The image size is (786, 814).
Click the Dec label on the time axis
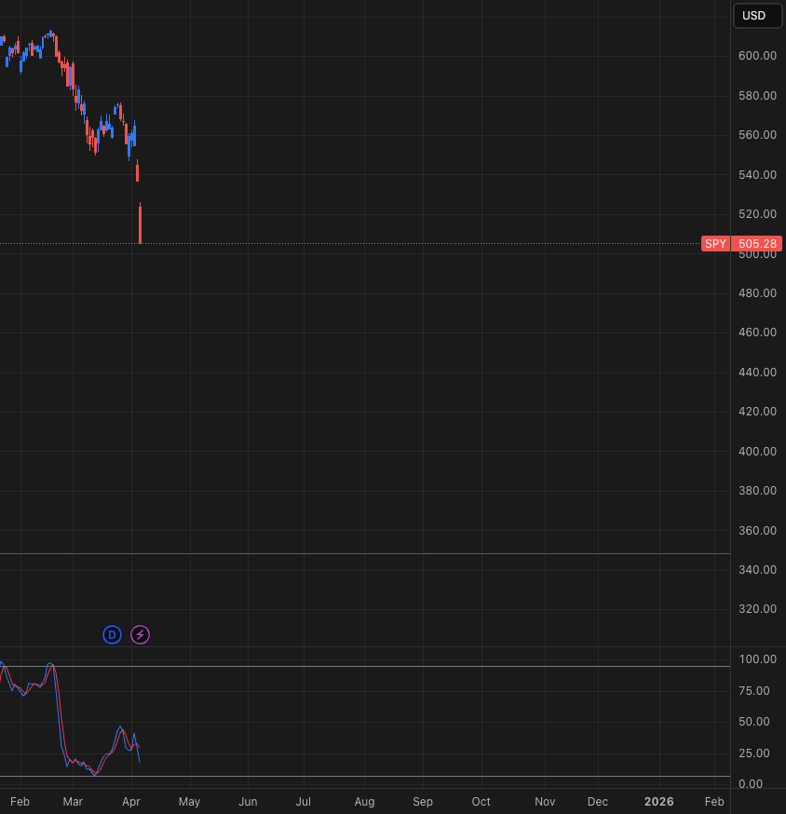(598, 802)
